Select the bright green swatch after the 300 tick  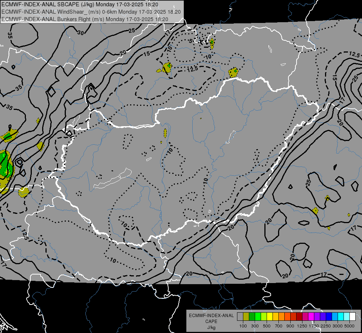(x=258, y=317)
